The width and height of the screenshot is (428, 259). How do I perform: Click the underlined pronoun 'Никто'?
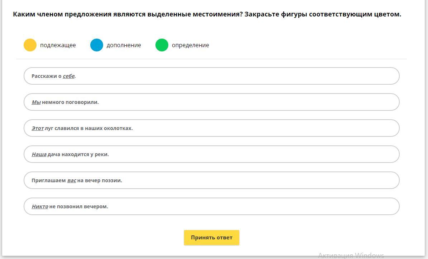pos(40,206)
